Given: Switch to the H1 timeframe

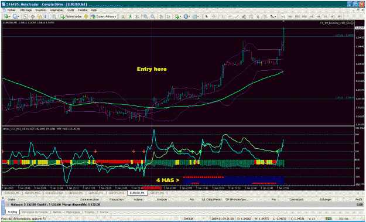Looking at the screenshot, I should pos(312,16).
